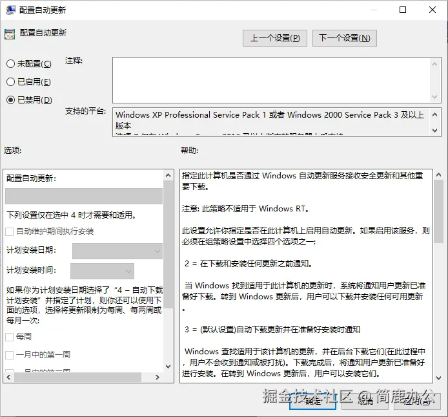Click the 应用(A) button
The height and width of the screenshot is (417, 448).
417,401
